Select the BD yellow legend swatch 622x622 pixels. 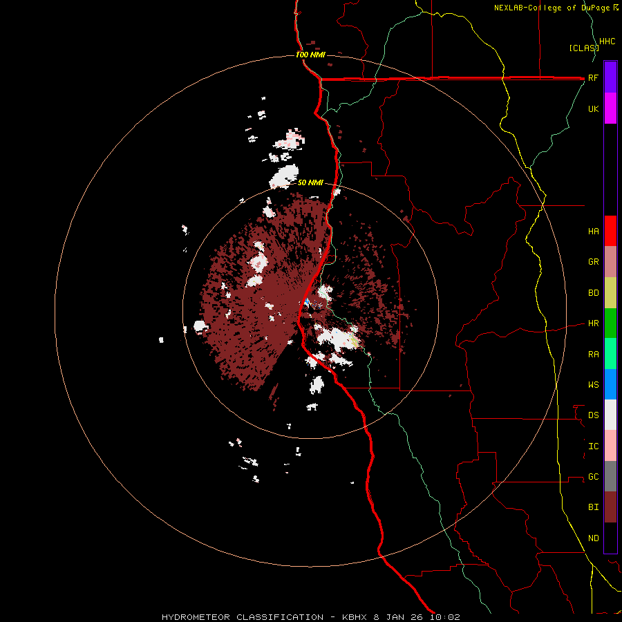click(x=610, y=293)
